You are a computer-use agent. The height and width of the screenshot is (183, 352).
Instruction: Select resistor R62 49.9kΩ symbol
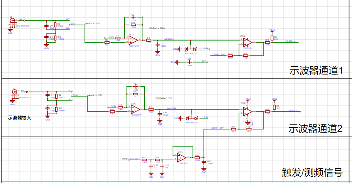pos(56,109)
